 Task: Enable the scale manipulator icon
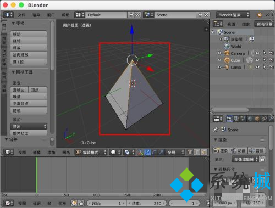[x=161, y=153]
